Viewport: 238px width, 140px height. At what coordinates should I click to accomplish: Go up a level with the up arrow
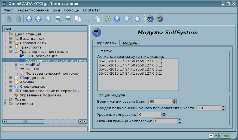tap(29, 19)
